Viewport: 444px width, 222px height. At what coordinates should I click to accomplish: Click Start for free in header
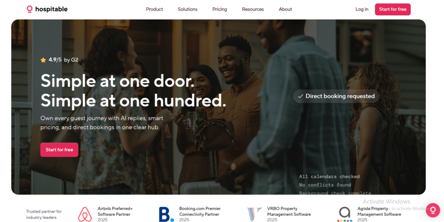[393, 9]
